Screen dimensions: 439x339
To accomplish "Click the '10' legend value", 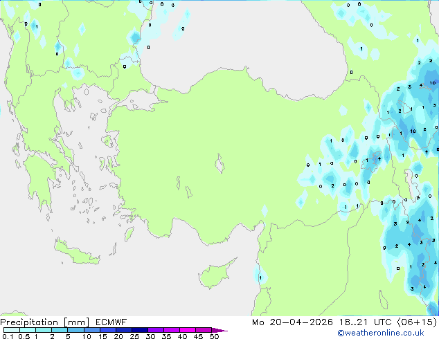I will click(x=87, y=336).
